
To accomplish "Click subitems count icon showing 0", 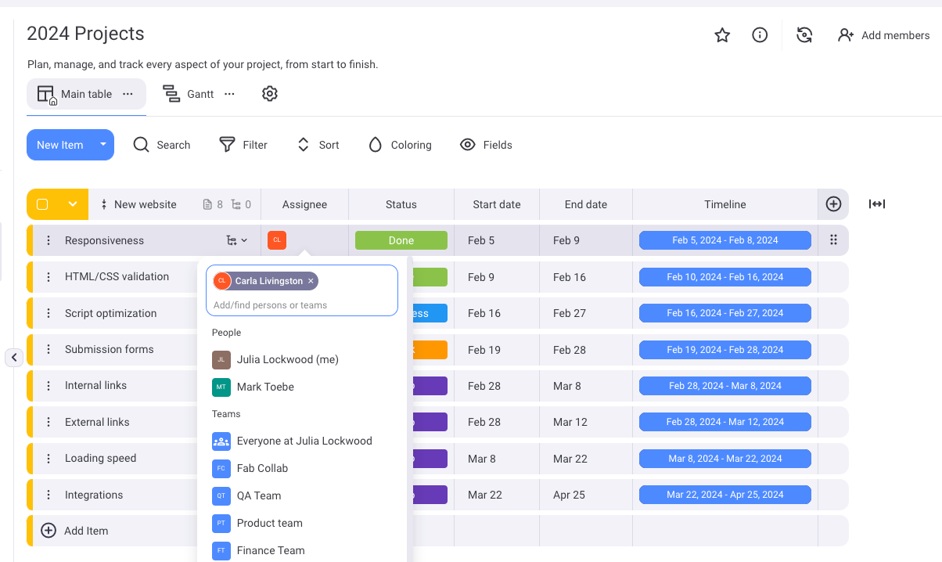I will click(x=241, y=204).
